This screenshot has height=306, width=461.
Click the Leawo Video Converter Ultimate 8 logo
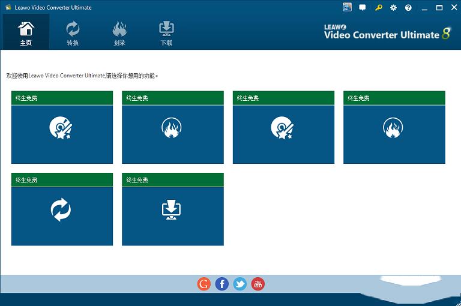387,32
